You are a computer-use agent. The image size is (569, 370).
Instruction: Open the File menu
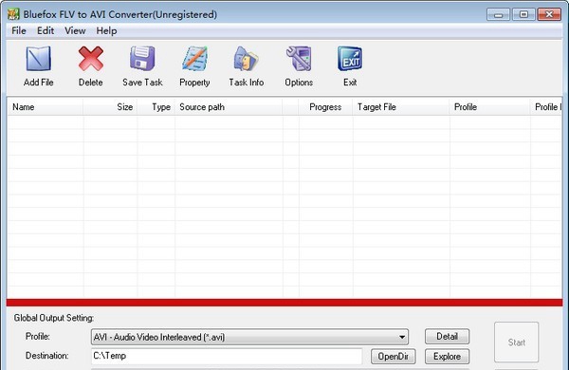19,31
